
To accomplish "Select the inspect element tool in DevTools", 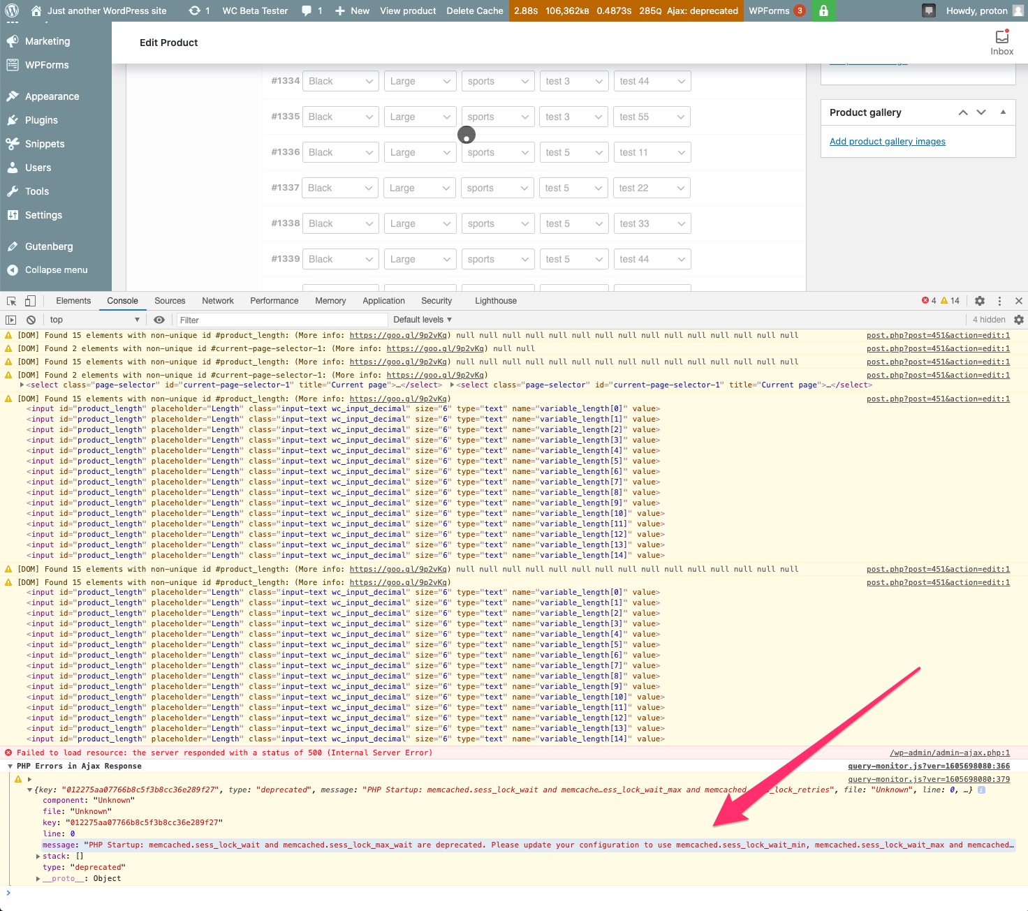I will click(x=11, y=300).
